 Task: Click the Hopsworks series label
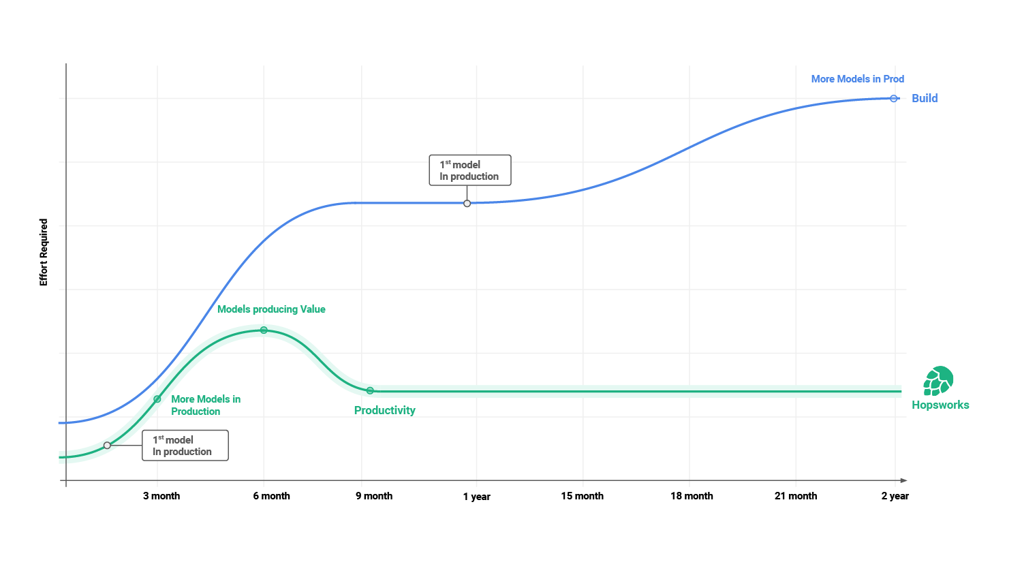(940, 405)
